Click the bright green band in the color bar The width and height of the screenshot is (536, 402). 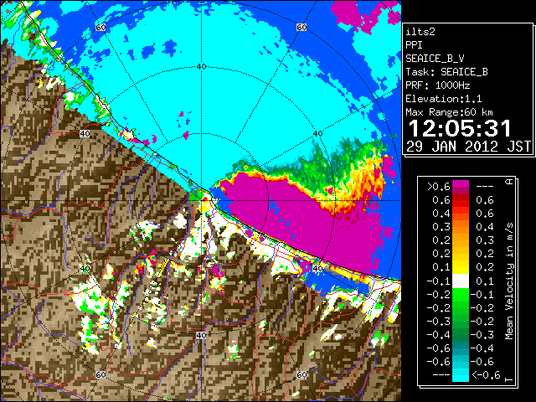tap(461, 294)
